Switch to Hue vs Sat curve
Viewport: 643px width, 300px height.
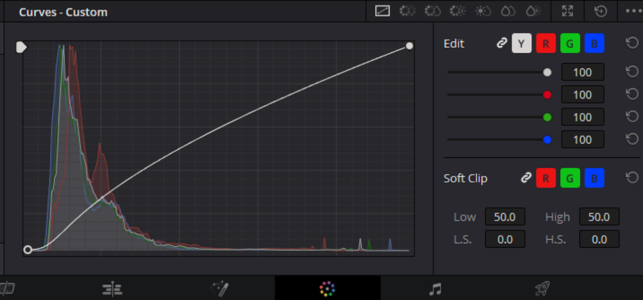[x=432, y=11]
